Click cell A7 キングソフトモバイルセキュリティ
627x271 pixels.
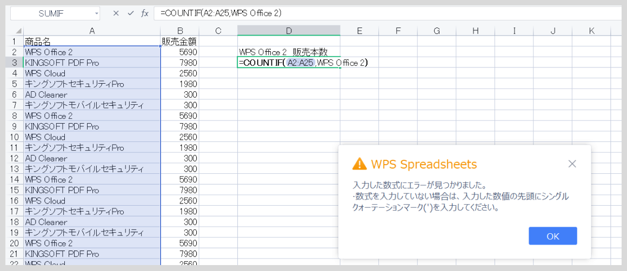(x=92, y=105)
